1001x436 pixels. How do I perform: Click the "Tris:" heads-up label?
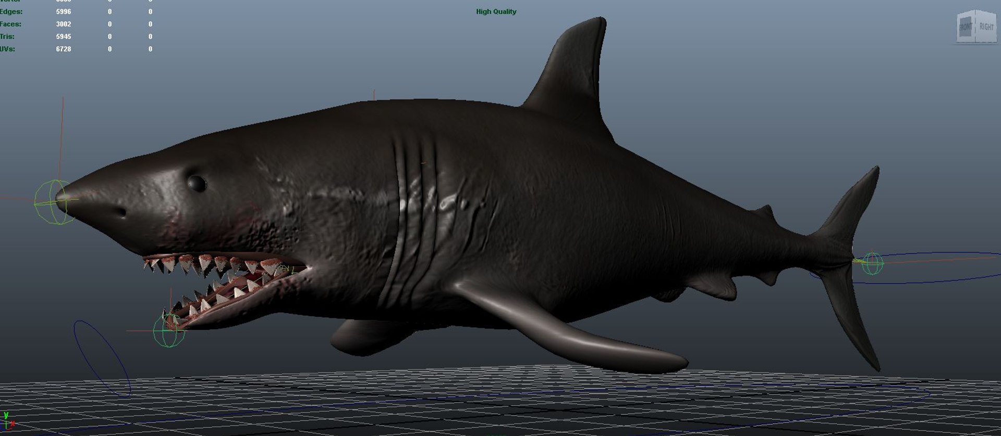(7, 36)
